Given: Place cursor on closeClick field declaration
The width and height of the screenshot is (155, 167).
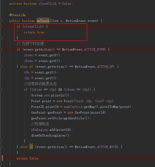Looking at the screenshot, I should coord(47,4).
